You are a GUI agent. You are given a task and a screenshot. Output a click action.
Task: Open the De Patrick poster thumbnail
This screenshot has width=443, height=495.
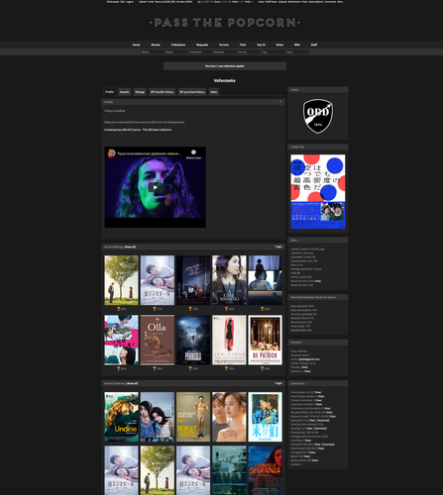(266, 340)
